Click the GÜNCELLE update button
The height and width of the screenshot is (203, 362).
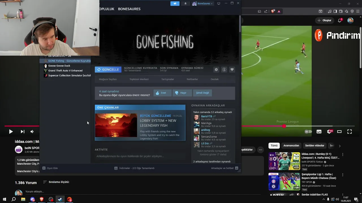tap(108, 70)
